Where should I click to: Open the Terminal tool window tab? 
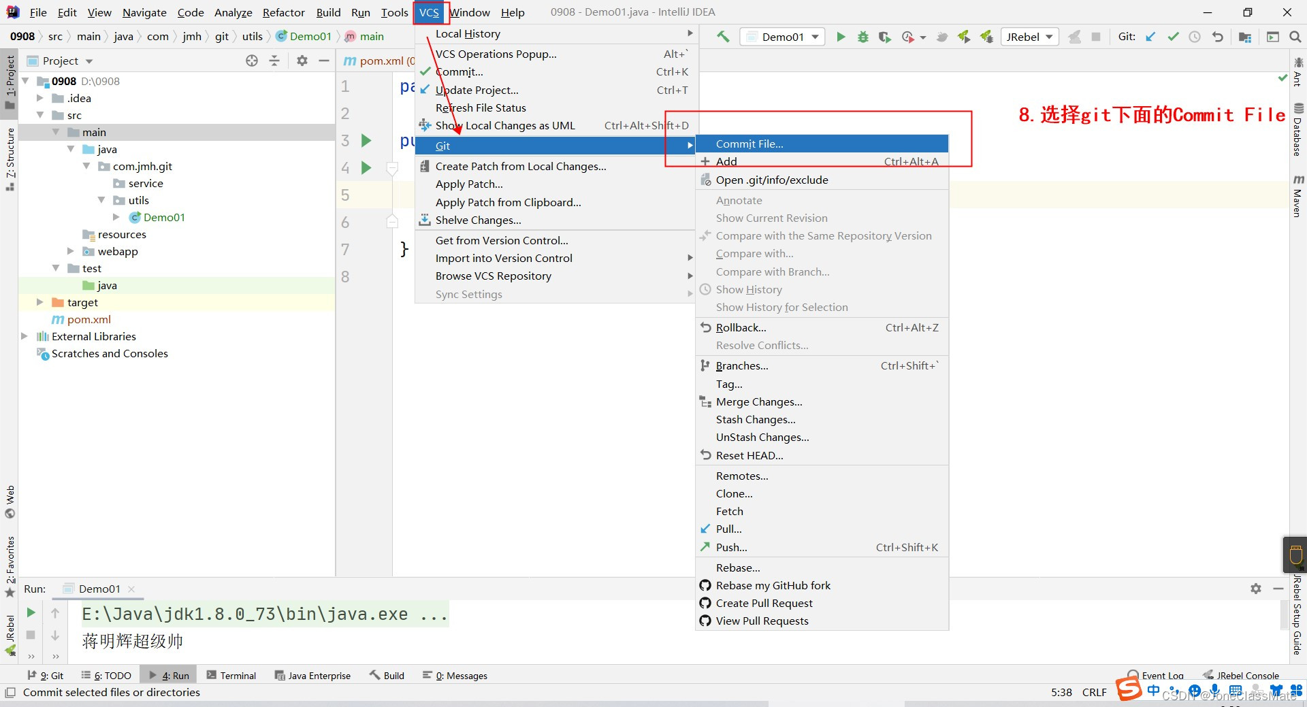[x=231, y=676]
